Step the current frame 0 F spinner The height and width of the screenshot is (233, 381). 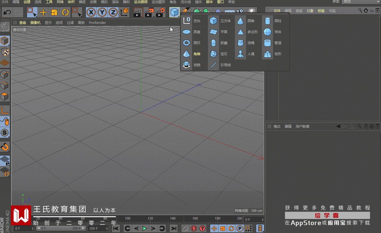[x=263, y=220]
